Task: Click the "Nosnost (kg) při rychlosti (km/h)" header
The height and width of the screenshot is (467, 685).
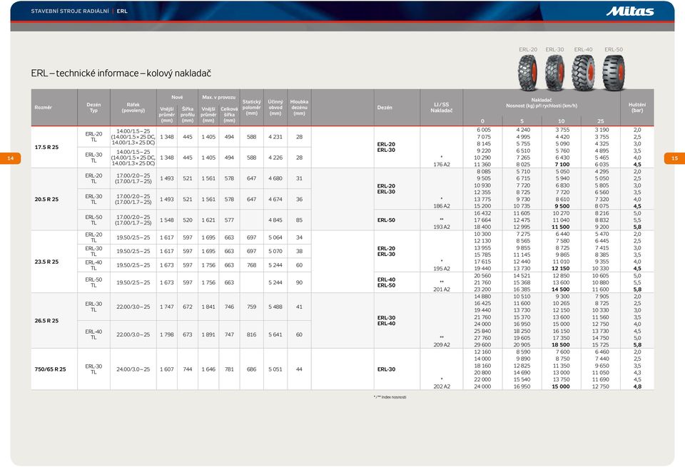Action: click(542, 106)
